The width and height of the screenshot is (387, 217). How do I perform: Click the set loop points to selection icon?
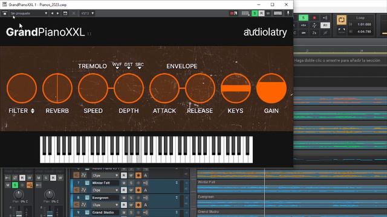[x=342, y=31]
